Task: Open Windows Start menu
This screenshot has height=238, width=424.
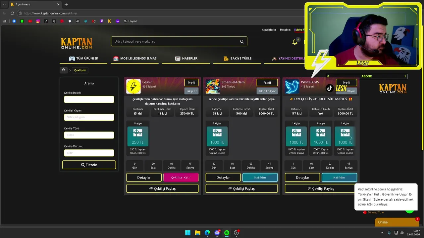Action: (x=188, y=233)
